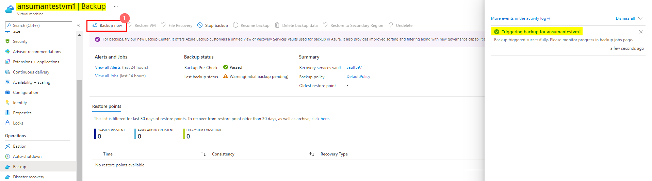The width and height of the screenshot is (652, 181).
Task: Click the Identity key icon
Action: point(7,102)
